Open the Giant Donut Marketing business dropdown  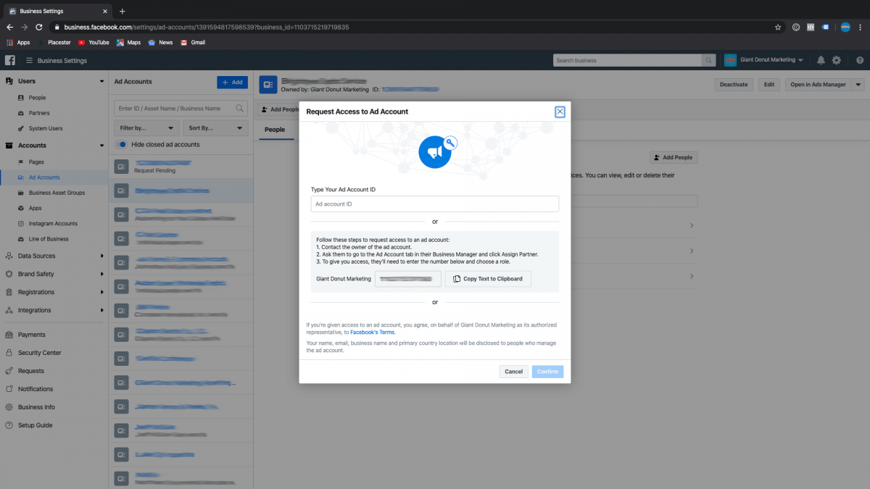click(x=765, y=60)
